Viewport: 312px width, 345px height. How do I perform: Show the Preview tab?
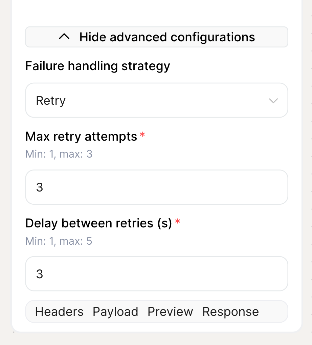pos(170,311)
